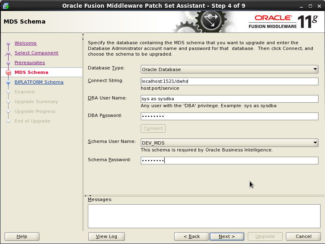
Task: Click into DBA User Name field
Action: click(x=229, y=99)
